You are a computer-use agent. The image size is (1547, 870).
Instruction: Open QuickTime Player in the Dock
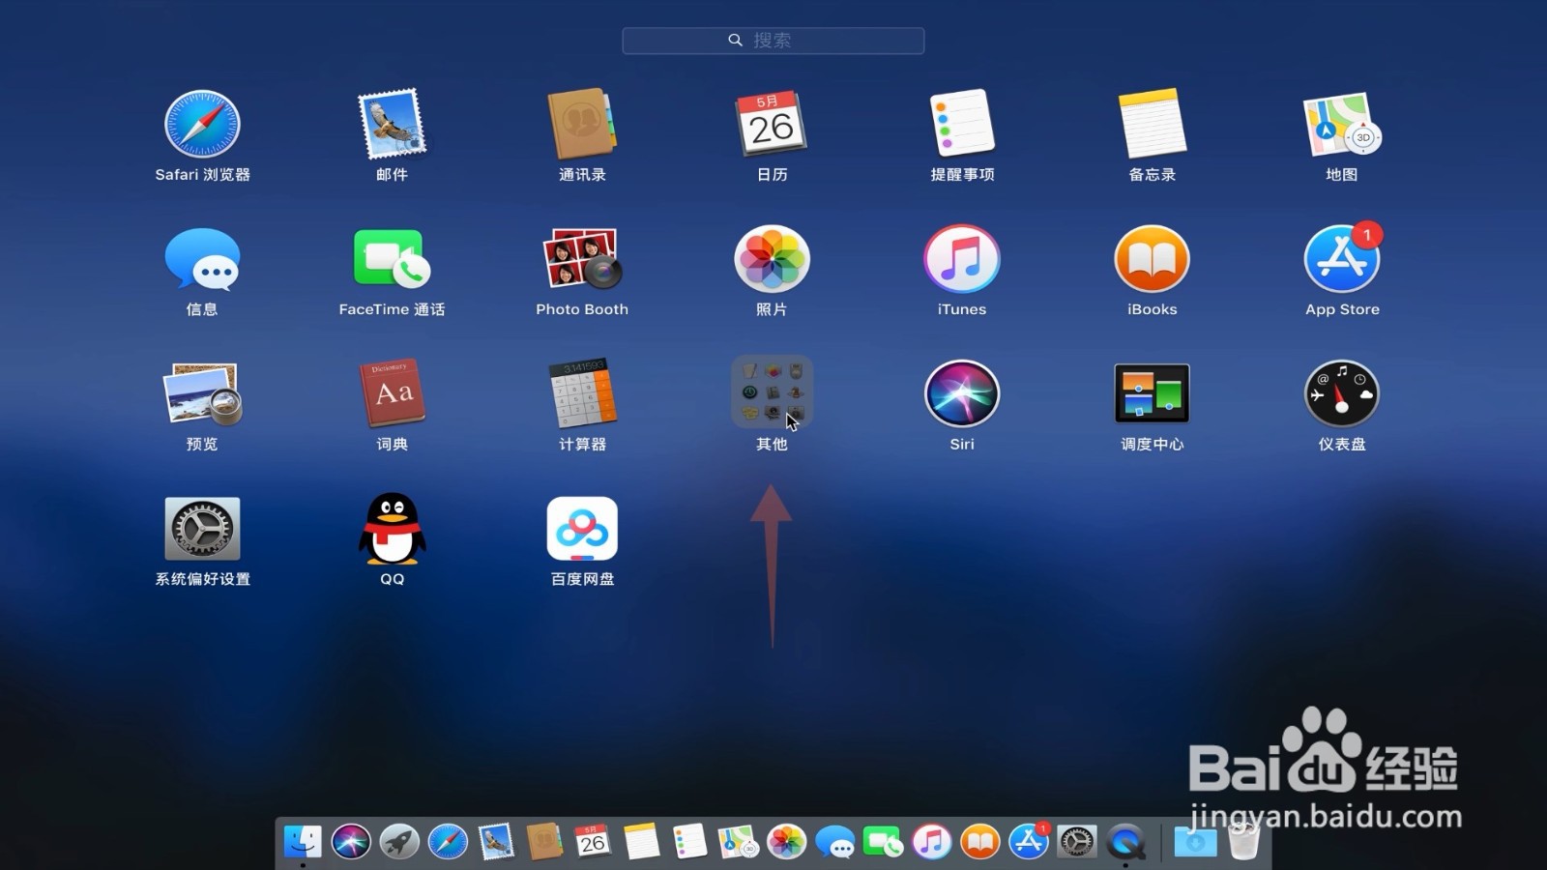coord(1125,841)
